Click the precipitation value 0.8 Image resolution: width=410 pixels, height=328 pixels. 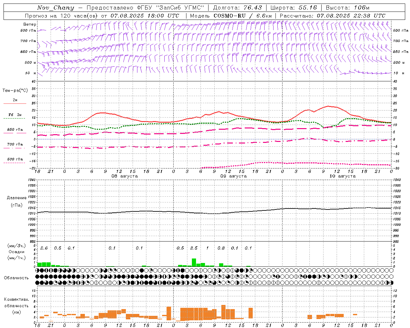coord(221,248)
